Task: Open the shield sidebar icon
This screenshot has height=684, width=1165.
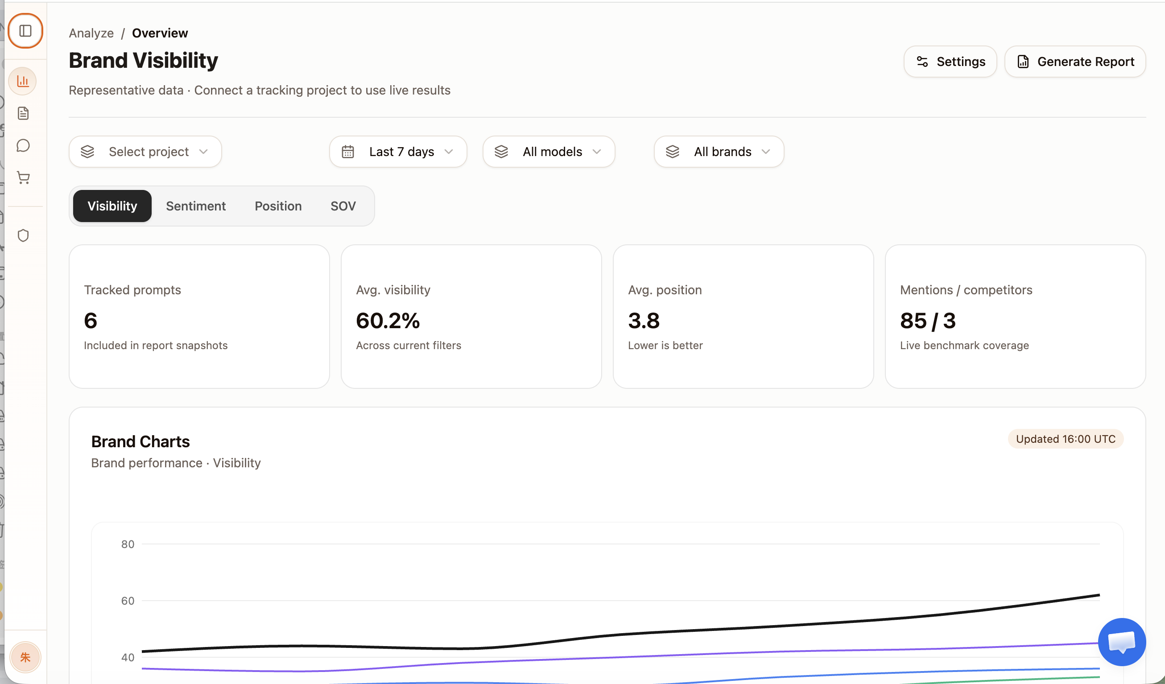Action: tap(23, 236)
